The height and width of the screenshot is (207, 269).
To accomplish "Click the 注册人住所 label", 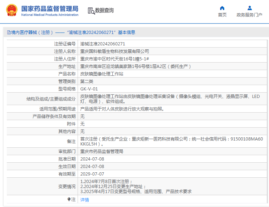I will point(65,59).
